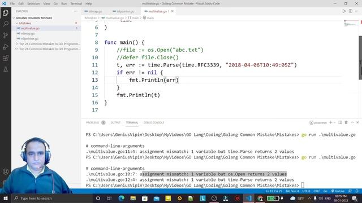
Task: Open the Selection menu
Action: [33, 4]
